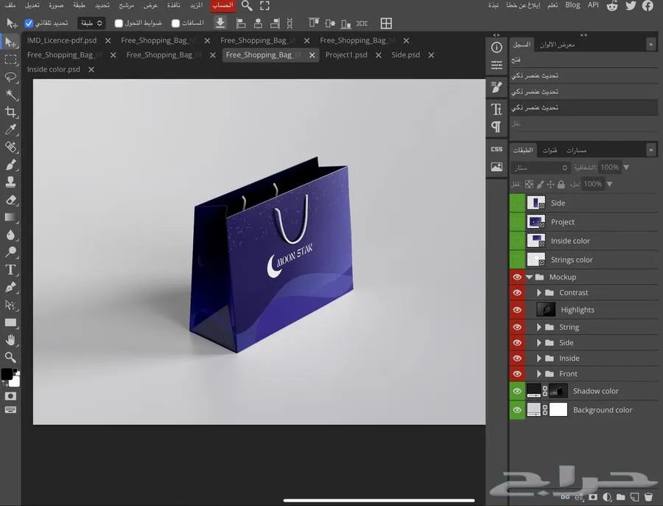Align left edges in the options bar
This screenshot has height=506, width=663.
coord(241,24)
